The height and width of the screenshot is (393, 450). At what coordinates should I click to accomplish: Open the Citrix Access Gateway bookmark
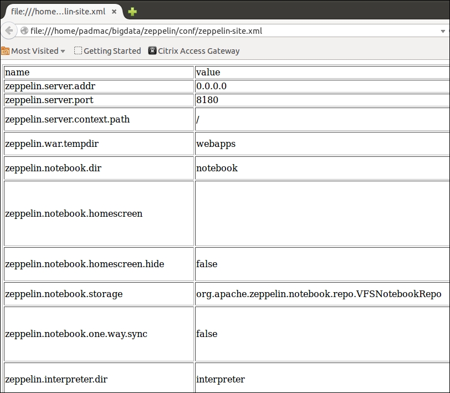click(x=194, y=51)
